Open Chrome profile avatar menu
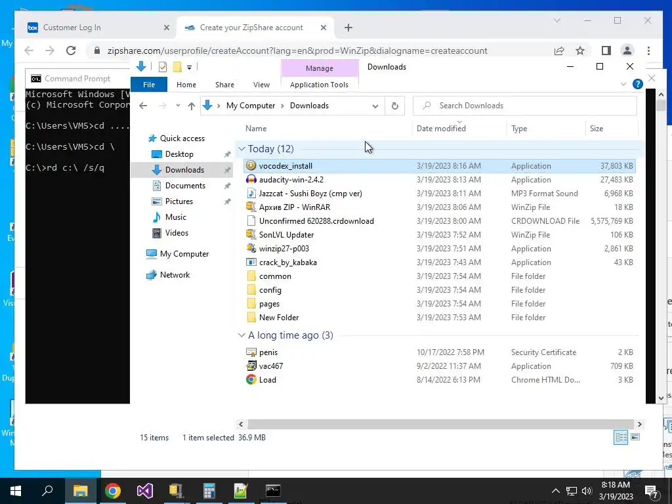The image size is (672, 504). tap(627, 51)
